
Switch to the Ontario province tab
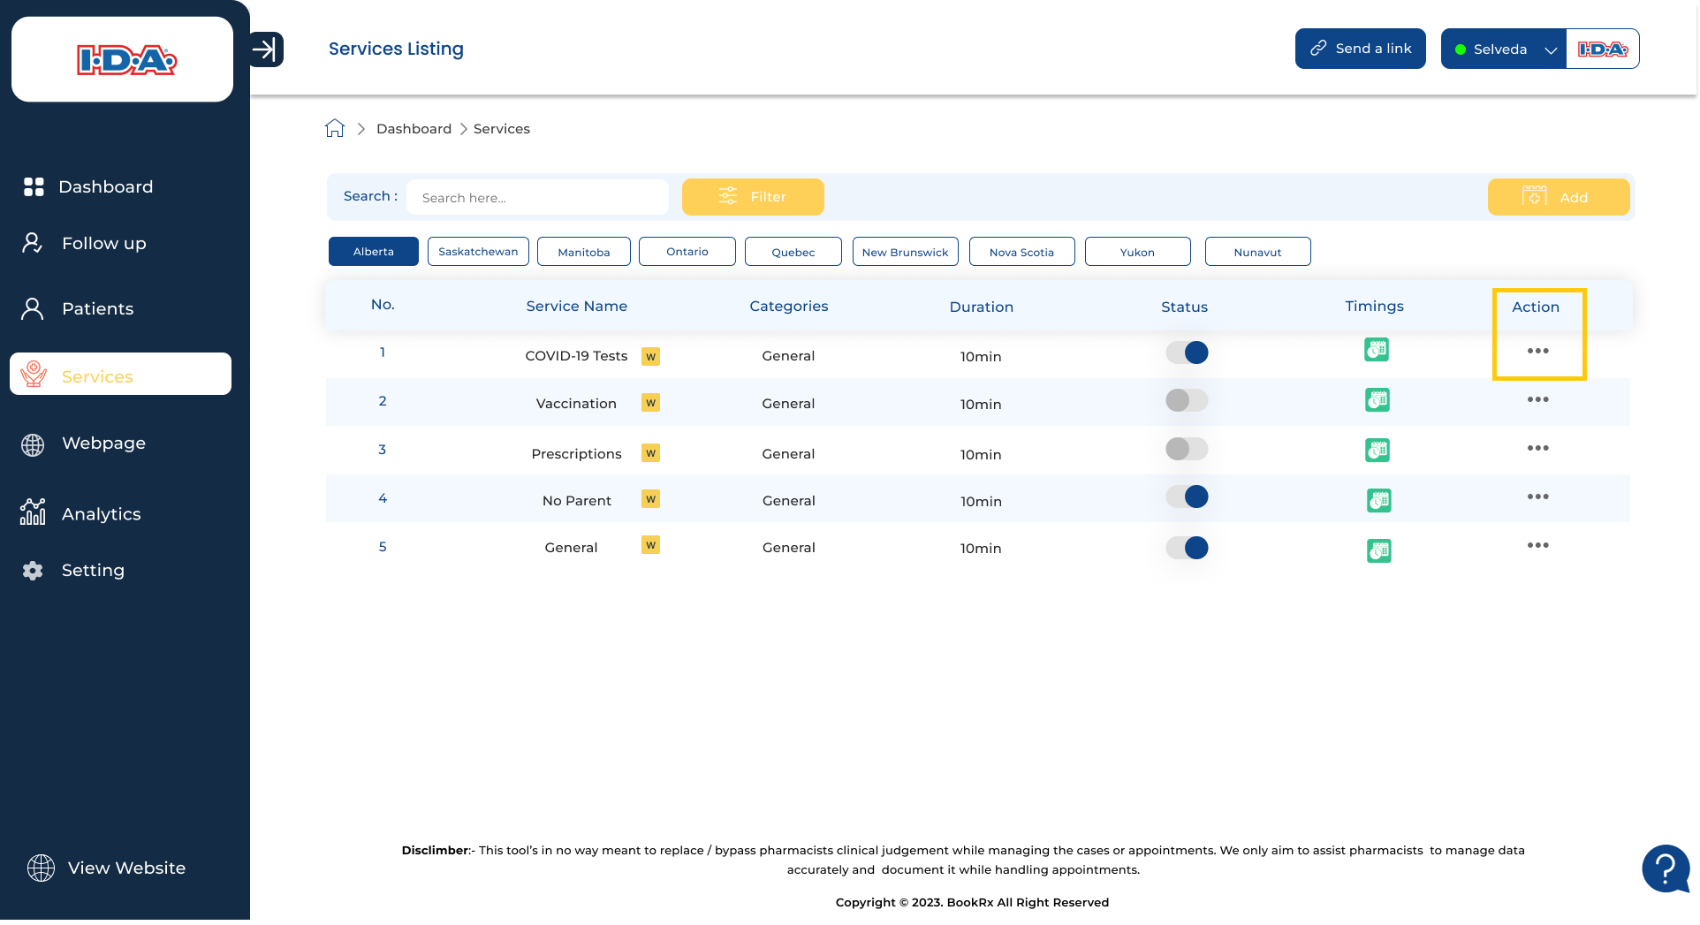[x=687, y=251]
